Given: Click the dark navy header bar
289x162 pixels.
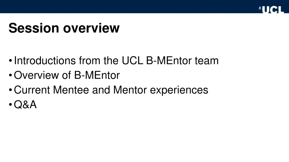Looking at the screenshot, I should coord(129,7).
